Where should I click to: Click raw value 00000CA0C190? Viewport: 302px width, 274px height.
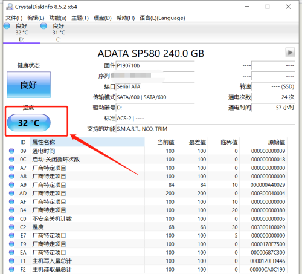[x=268, y=270]
